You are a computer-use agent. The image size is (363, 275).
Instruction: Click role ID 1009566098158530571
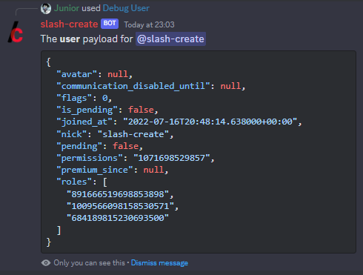coord(120,206)
